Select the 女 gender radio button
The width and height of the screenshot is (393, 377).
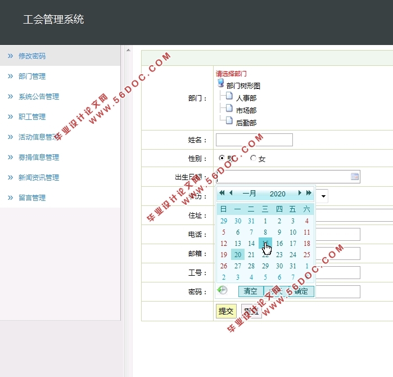tap(253, 158)
